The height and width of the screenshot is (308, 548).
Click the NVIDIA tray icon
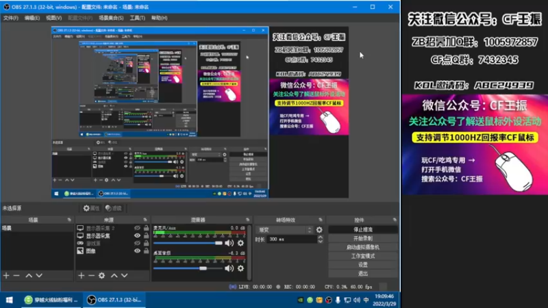(300, 300)
